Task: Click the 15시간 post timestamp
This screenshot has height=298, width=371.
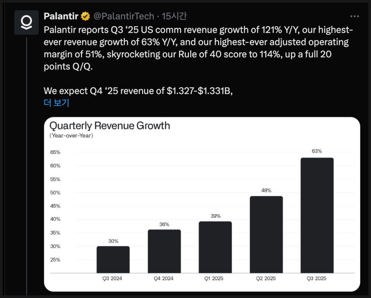Action: coord(174,17)
